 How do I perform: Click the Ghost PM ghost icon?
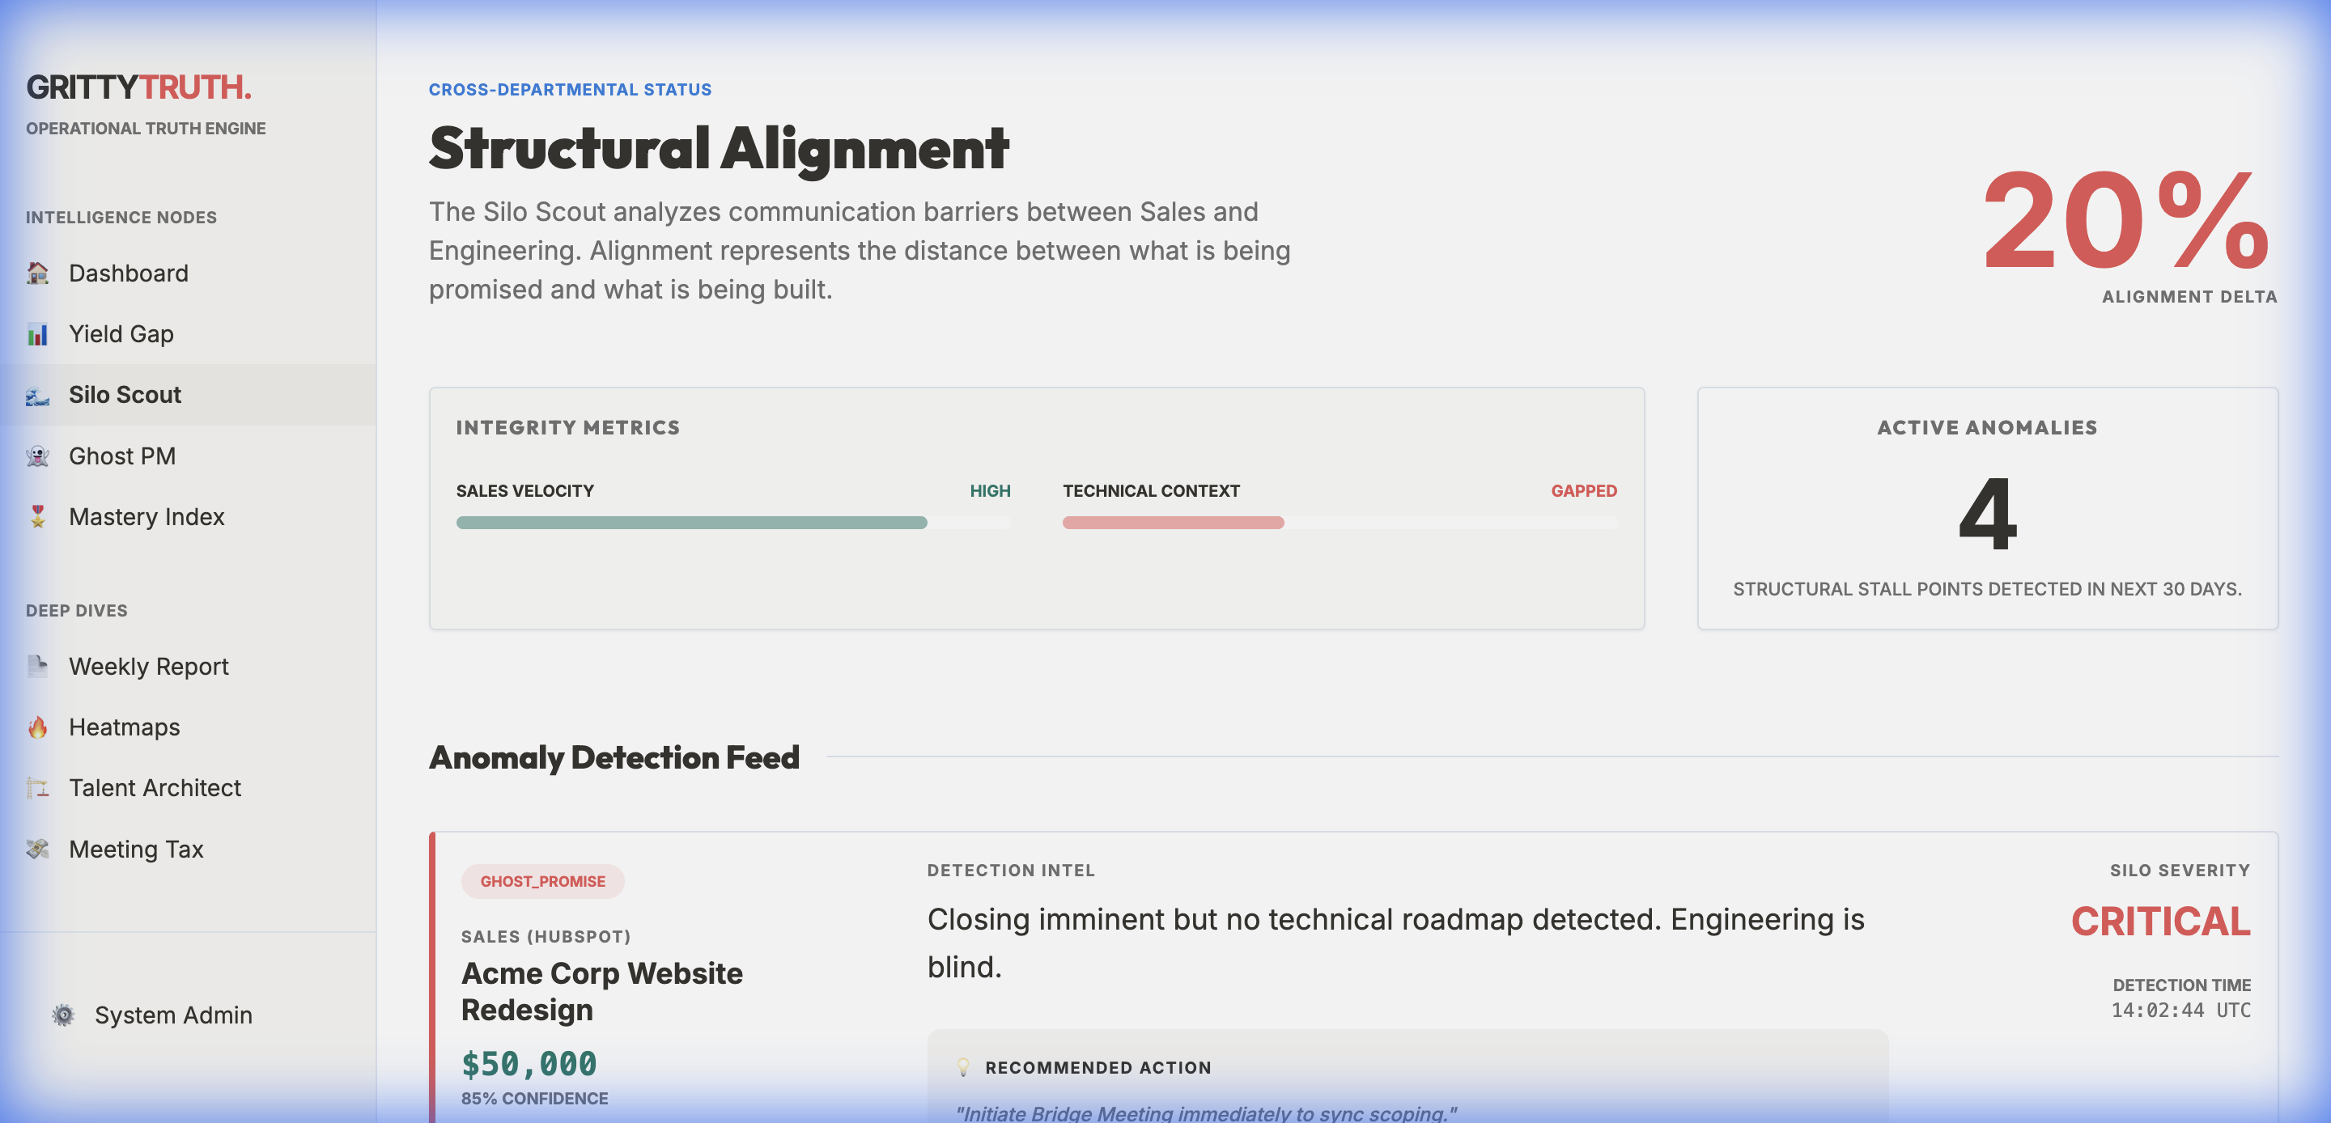click(37, 456)
